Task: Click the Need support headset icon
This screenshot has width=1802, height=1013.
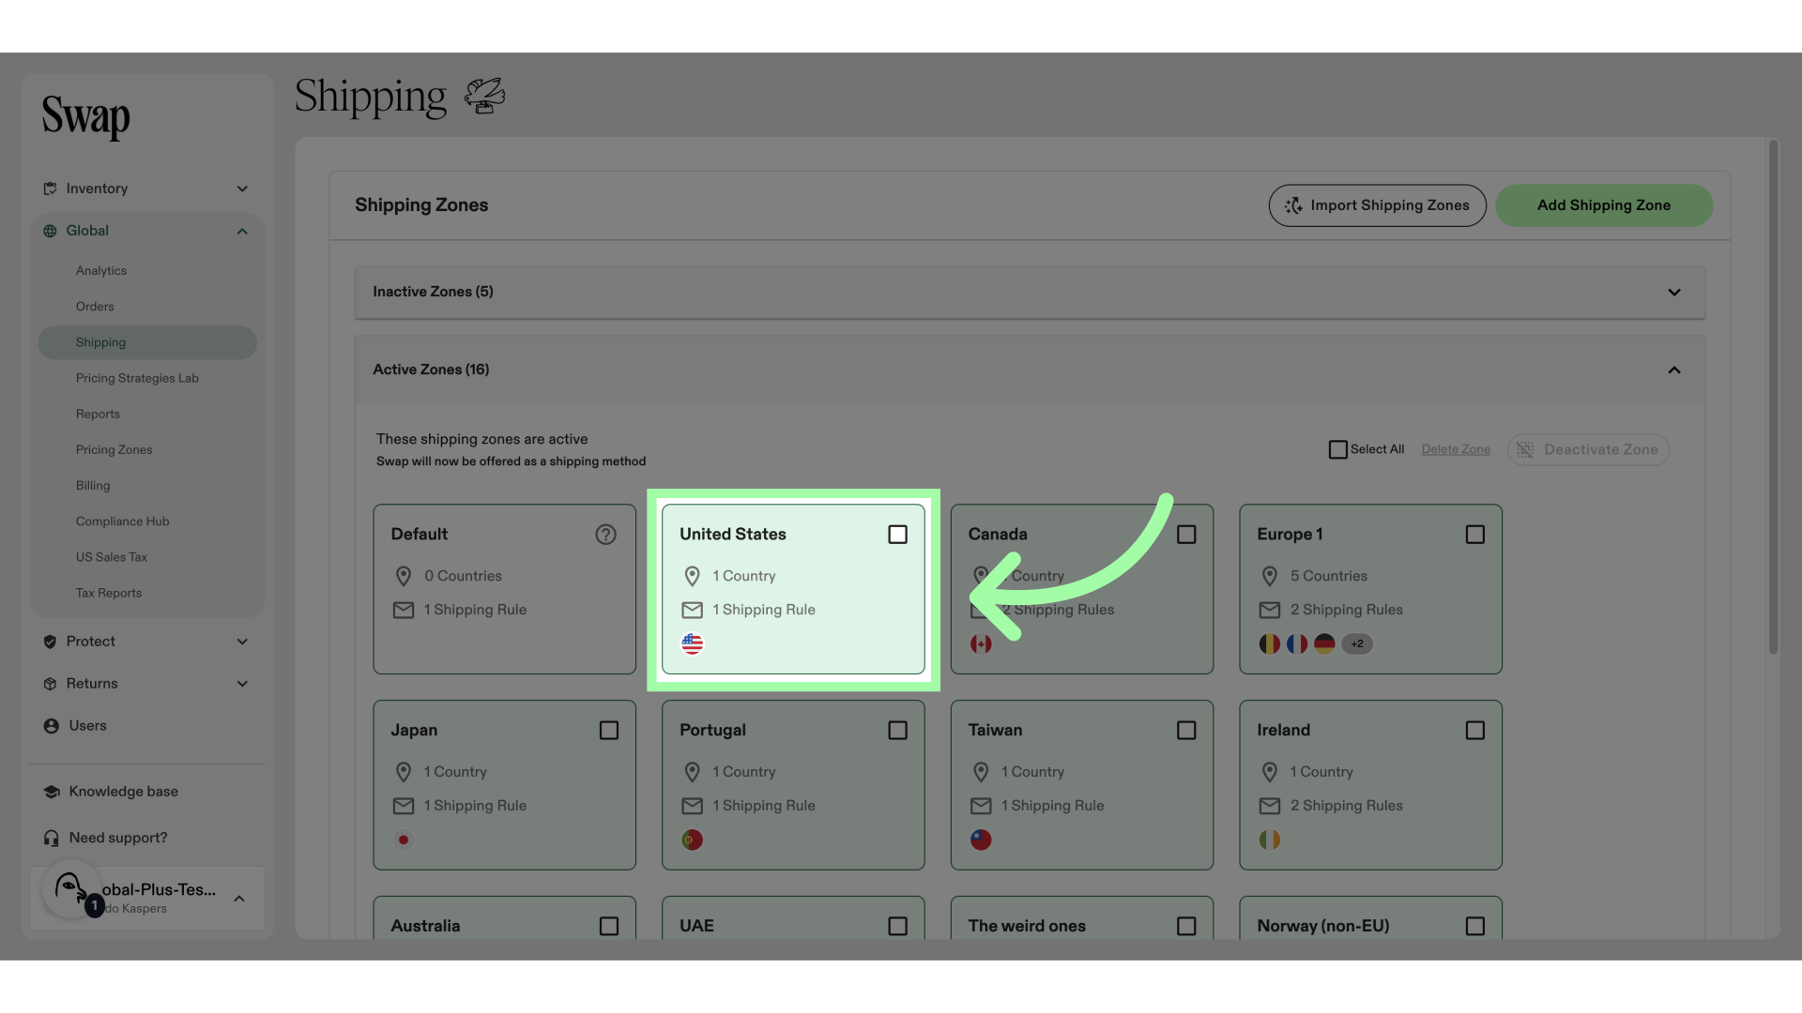Action: click(52, 838)
